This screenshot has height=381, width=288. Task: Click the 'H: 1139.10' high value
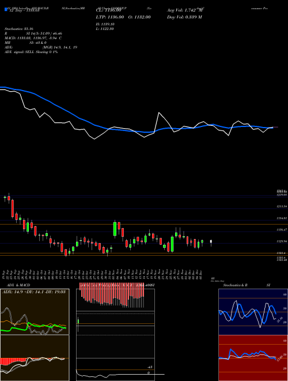click(105, 24)
